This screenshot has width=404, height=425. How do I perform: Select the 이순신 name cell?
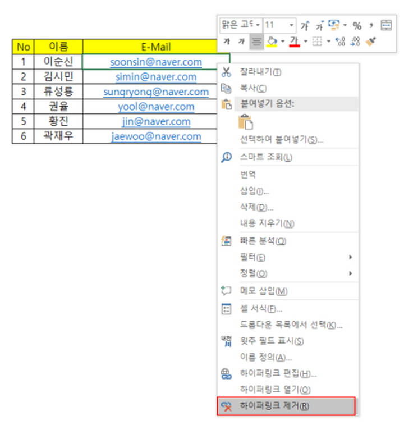(x=58, y=62)
